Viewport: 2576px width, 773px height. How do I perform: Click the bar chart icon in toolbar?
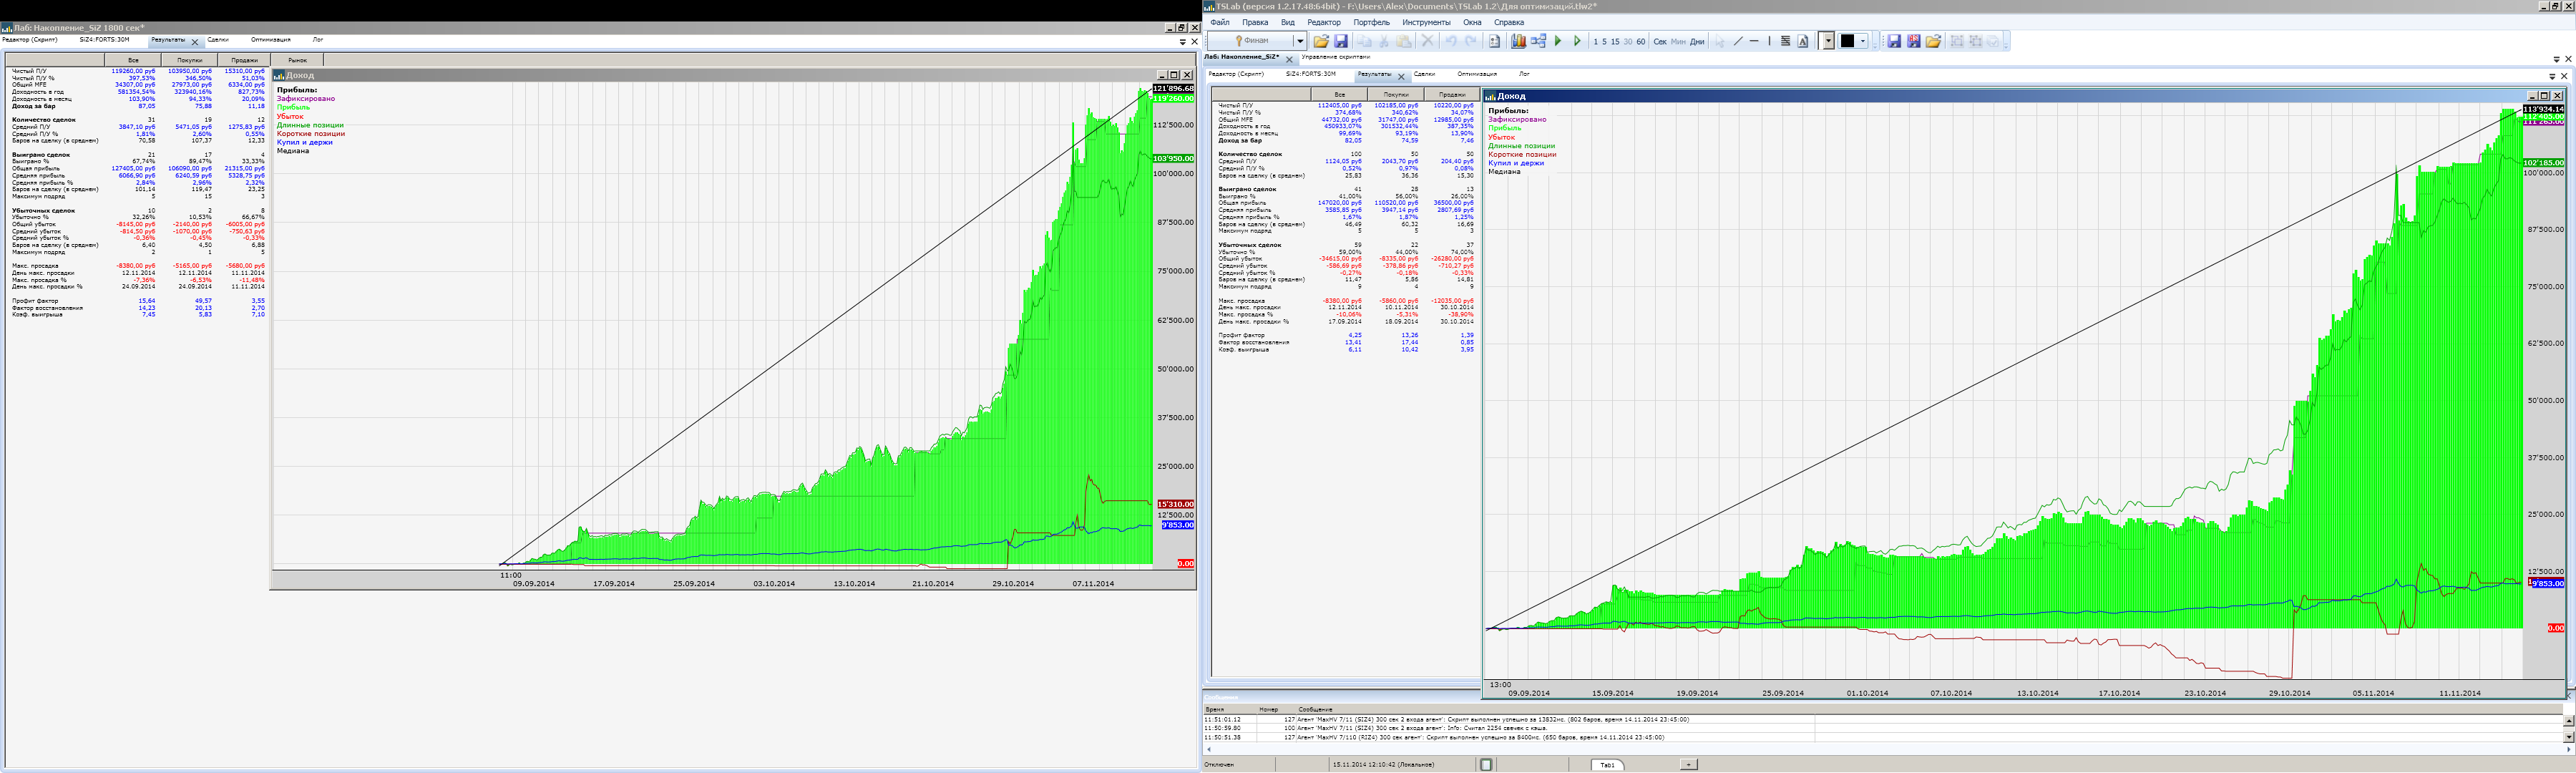[1518, 41]
